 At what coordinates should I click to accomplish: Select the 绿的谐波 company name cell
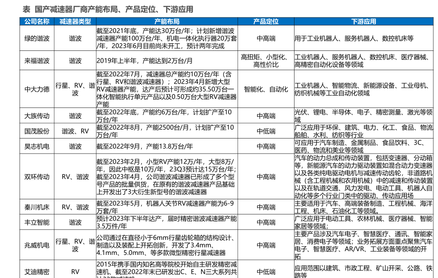(37, 39)
